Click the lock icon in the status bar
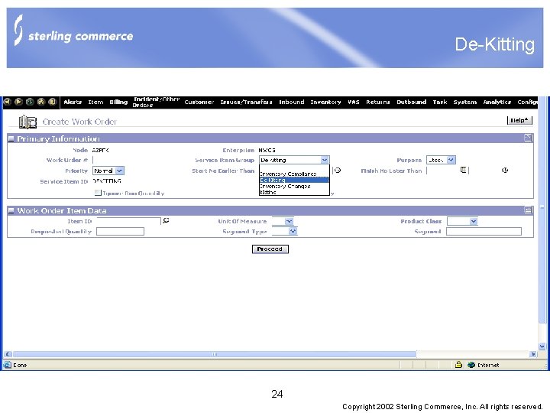 click(x=458, y=365)
